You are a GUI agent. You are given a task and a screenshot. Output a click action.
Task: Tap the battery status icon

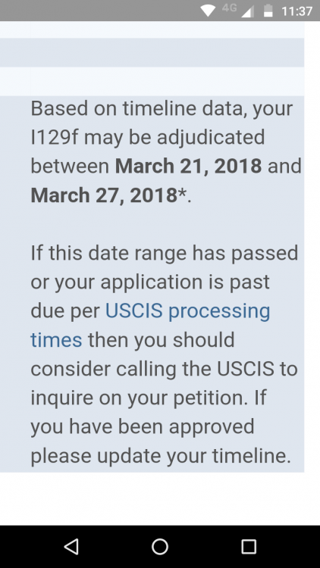268,11
